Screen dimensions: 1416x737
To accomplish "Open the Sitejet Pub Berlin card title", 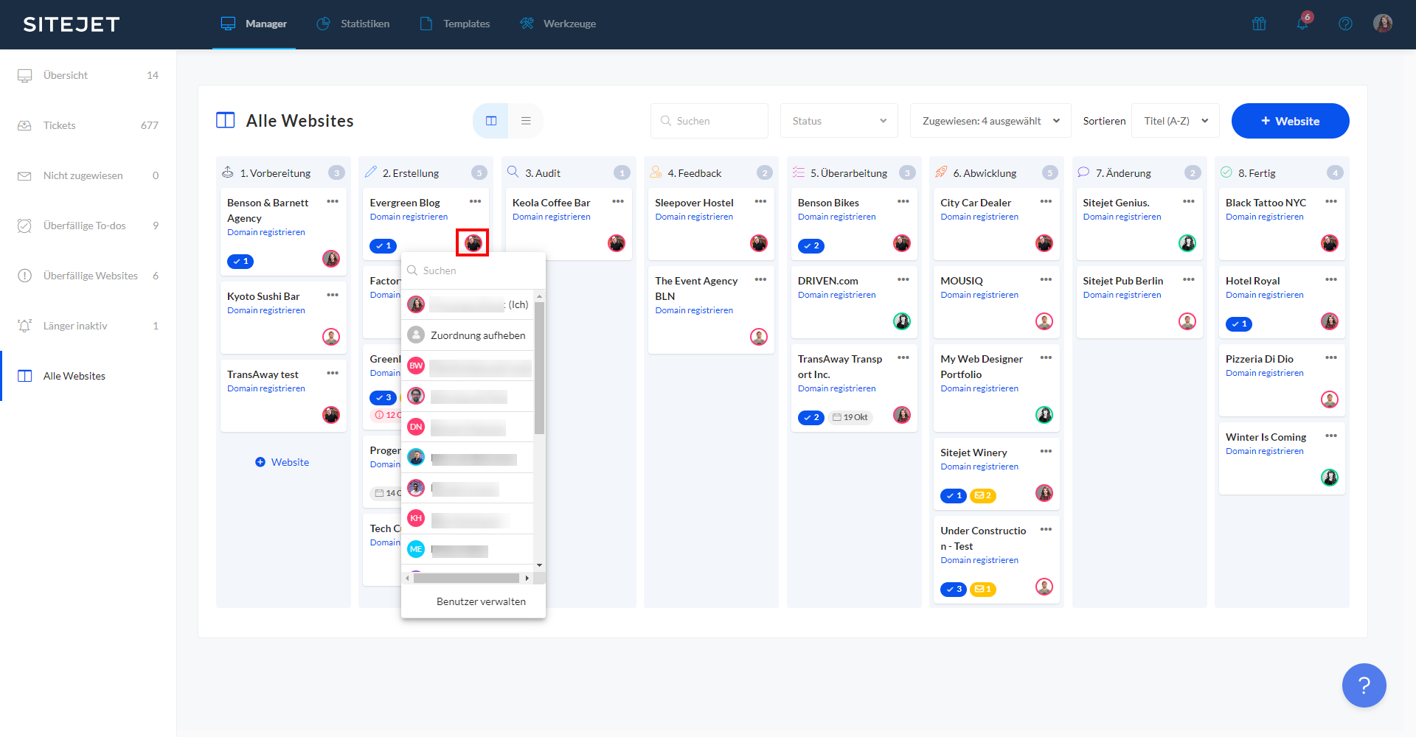I will pos(1123,281).
